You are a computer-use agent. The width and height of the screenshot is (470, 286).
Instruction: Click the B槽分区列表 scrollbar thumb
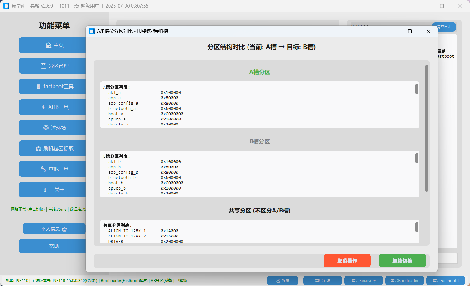(x=416, y=158)
